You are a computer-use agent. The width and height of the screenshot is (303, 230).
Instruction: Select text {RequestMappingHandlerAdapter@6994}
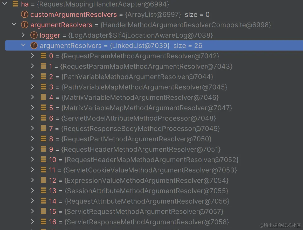[x=103, y=4]
